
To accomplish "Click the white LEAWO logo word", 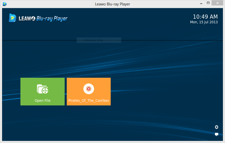I will 27,19.
